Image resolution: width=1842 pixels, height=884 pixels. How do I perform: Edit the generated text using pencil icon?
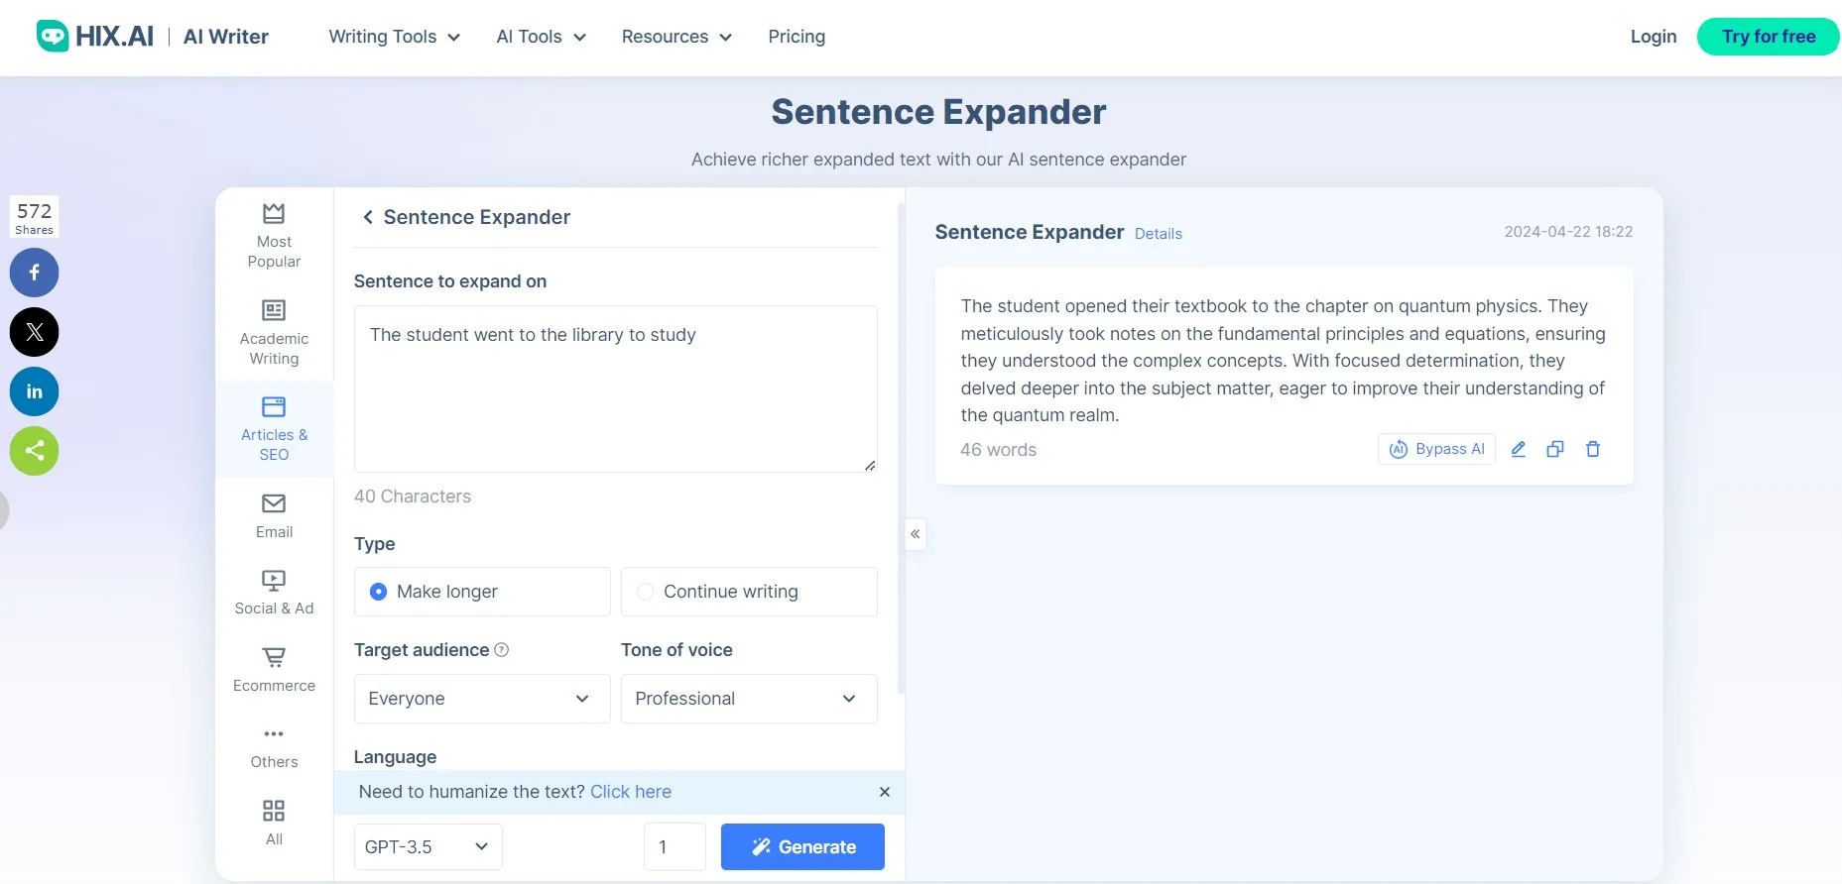(1518, 449)
